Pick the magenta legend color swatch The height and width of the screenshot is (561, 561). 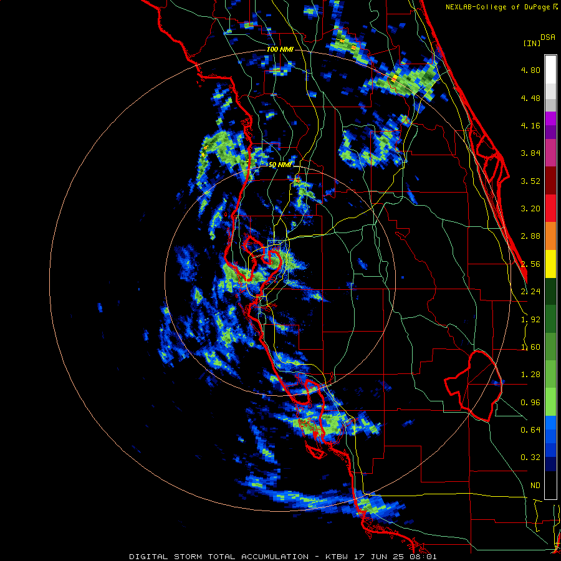(x=550, y=118)
